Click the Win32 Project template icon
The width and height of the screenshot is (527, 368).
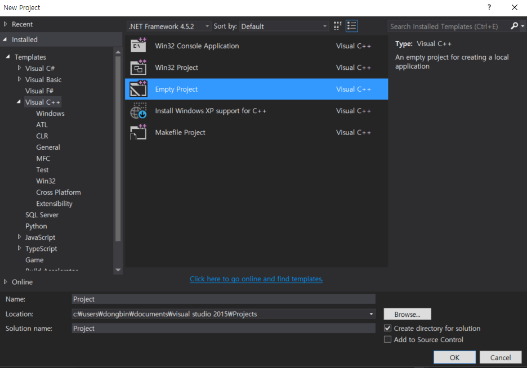138,67
